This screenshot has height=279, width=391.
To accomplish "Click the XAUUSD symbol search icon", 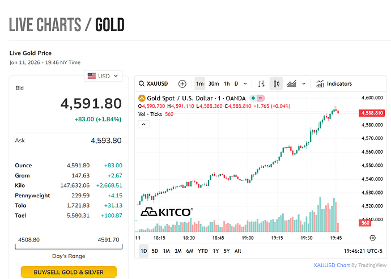I will [x=142, y=84].
